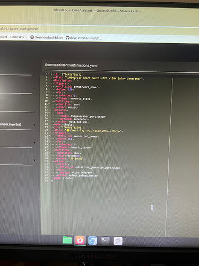Screen dimensions: 199x266
Task: Open the Files app in the dock
Action: click(x=67, y=240)
